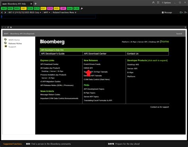The image size is (188, 147).
Task: Open Support in the sidebar
Action: pos(12,47)
